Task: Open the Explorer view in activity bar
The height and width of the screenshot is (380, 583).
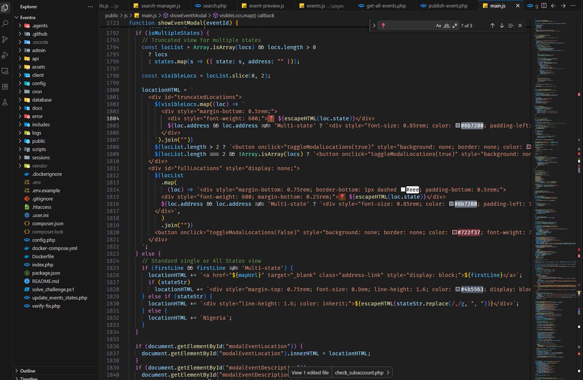Action: click(x=5, y=7)
